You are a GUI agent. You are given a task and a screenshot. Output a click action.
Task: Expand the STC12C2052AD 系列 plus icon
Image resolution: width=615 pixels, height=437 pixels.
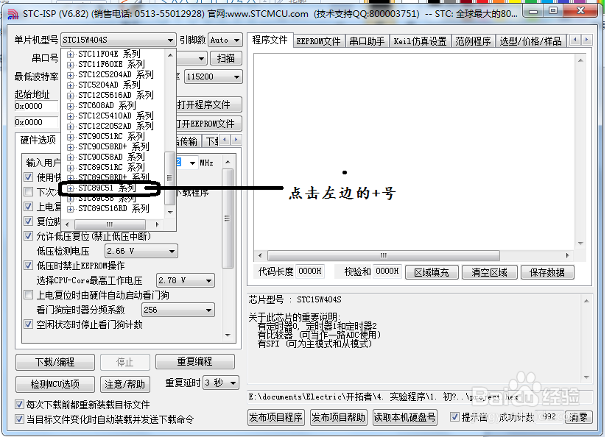click(x=70, y=127)
